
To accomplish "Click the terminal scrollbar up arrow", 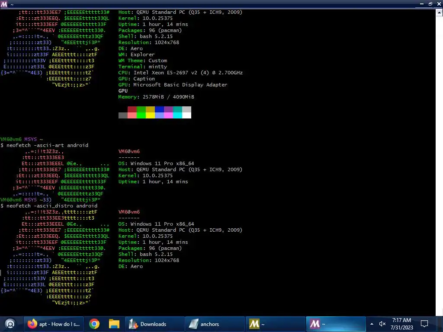I will [440, 12].
